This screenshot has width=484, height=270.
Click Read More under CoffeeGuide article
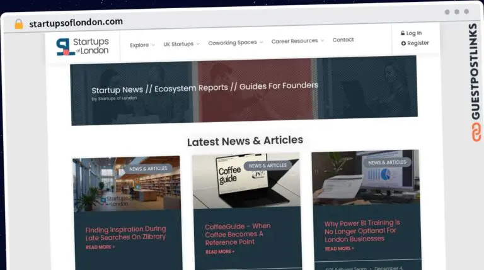click(x=220, y=252)
